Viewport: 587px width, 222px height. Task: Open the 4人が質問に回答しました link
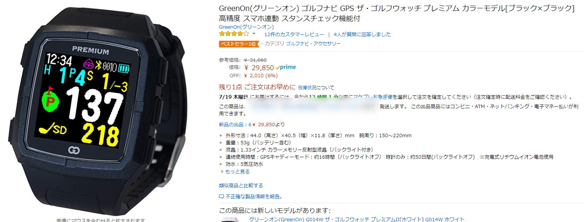362,34
